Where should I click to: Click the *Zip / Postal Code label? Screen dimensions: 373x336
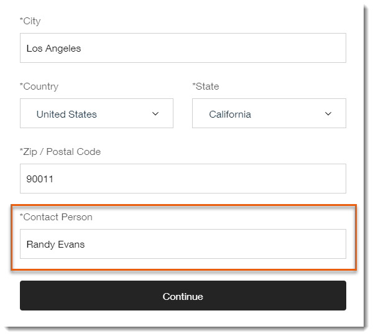pyautogui.click(x=60, y=152)
